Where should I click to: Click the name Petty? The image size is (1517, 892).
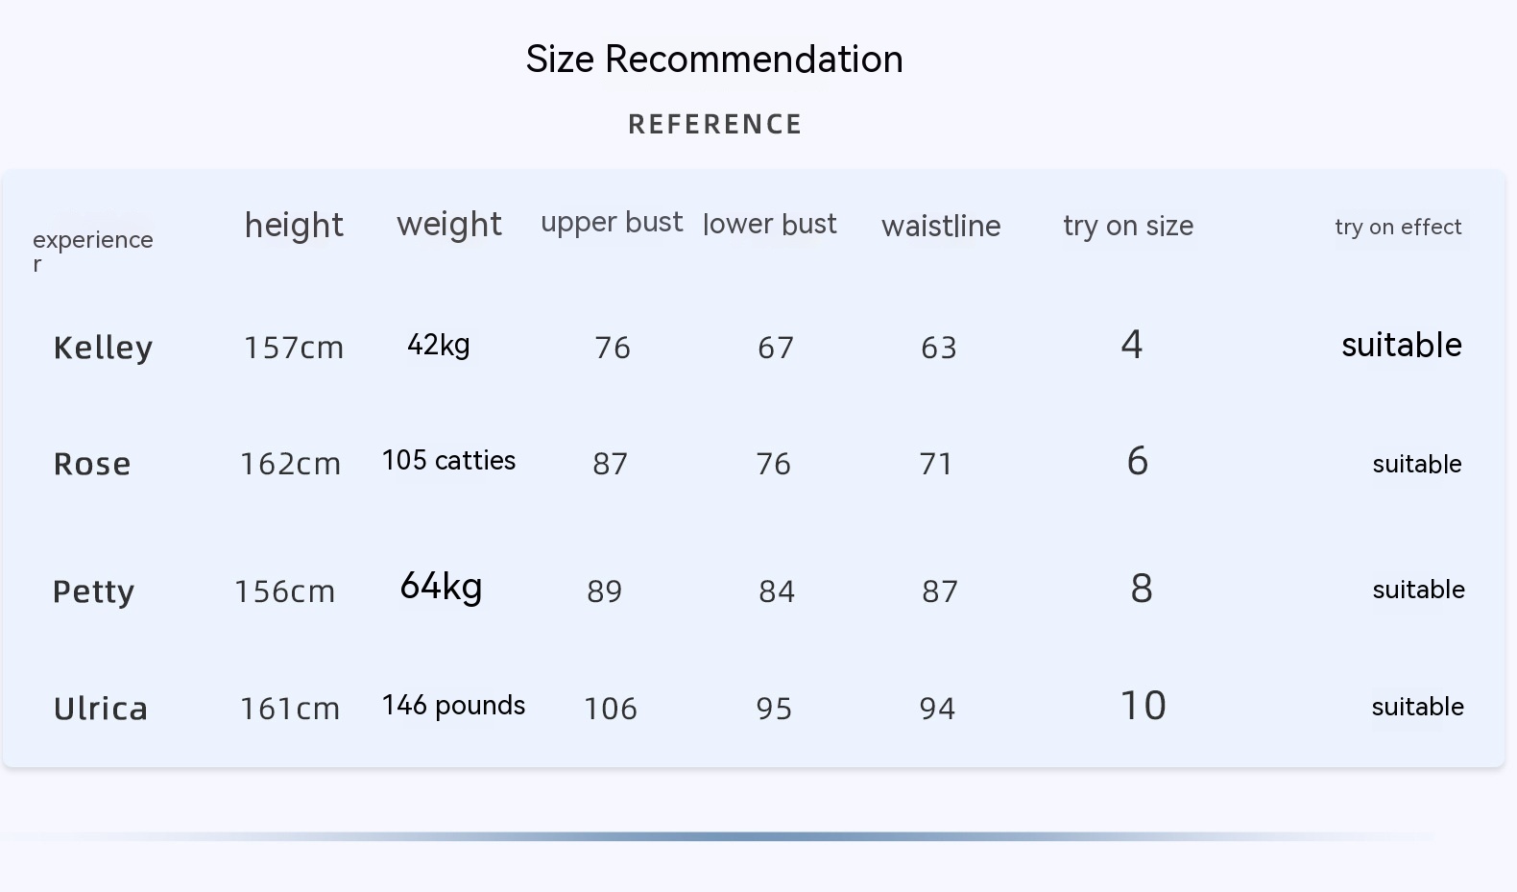[93, 591]
